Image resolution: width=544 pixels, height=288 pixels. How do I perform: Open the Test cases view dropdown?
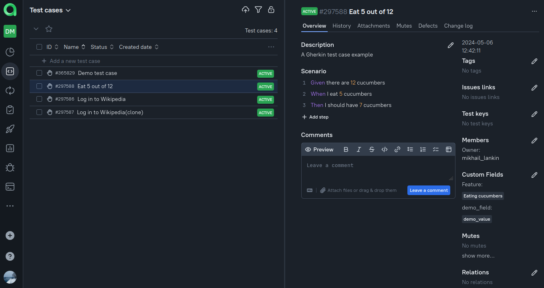point(50,10)
